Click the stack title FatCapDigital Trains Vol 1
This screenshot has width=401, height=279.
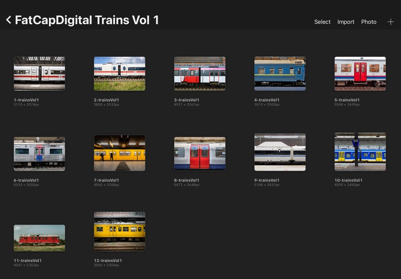[x=87, y=20]
